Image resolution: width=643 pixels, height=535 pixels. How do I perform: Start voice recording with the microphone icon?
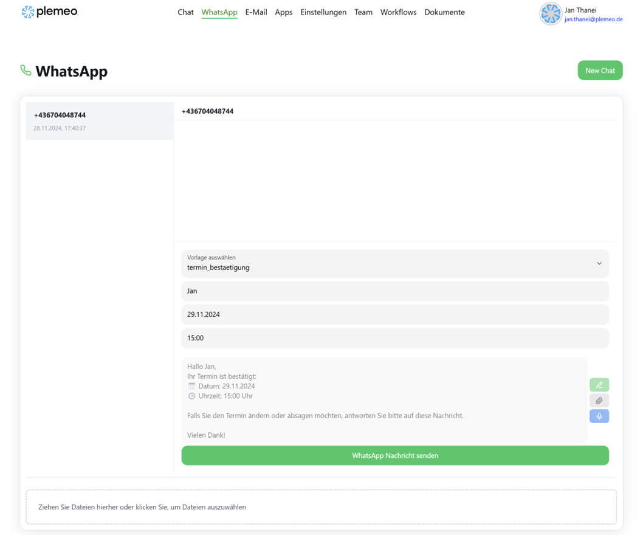[x=599, y=416]
